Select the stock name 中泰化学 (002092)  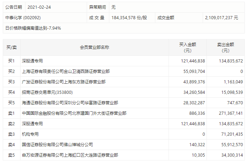23,18
